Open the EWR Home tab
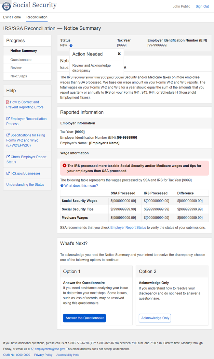Screen dimensions: 214x359 pyautogui.click(x=12, y=17)
